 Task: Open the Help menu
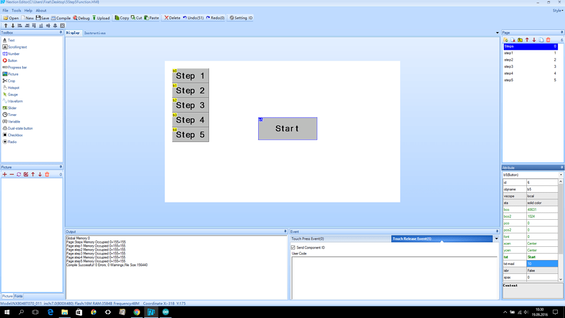click(28, 10)
